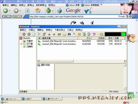Expand the 已下載 folder tree node
This screenshot has width=138, height=104.
tap(21, 44)
